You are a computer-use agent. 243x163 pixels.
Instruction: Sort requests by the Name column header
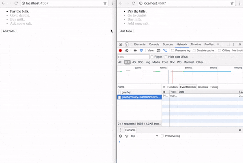(139, 87)
